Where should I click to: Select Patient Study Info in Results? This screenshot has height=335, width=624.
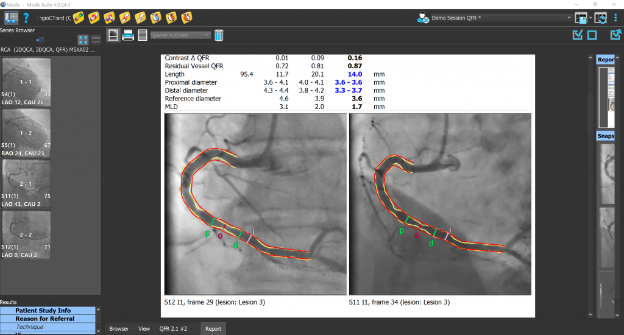(48, 311)
